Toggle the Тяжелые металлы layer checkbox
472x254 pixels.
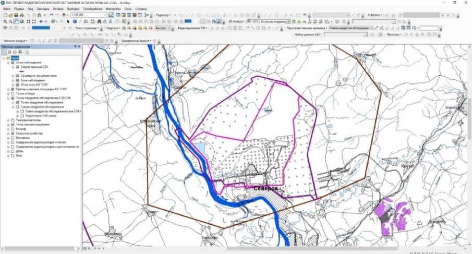pyautogui.click(x=13, y=120)
